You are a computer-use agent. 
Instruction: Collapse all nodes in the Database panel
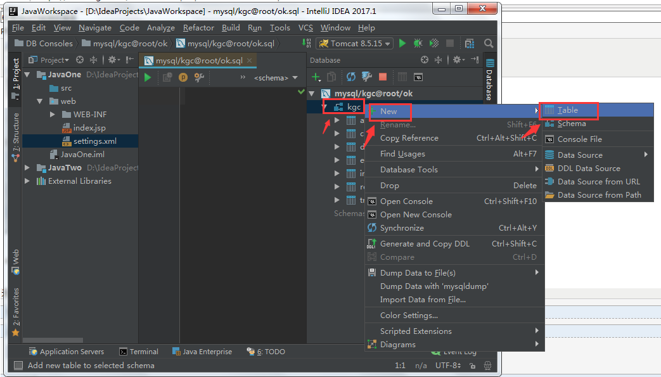coord(439,60)
